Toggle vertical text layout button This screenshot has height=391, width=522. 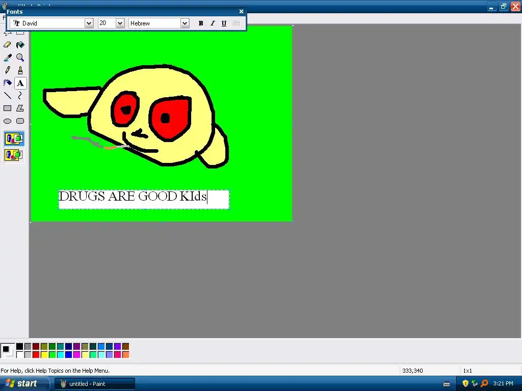[236, 23]
